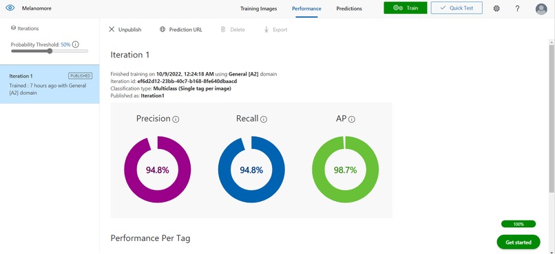Click the 50% threshold value
Screen dimensions: 555x254
(65, 45)
